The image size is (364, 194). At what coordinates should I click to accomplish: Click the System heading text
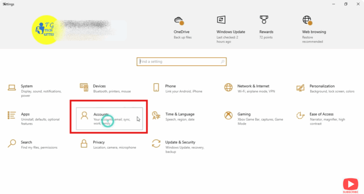pyautogui.click(x=27, y=86)
